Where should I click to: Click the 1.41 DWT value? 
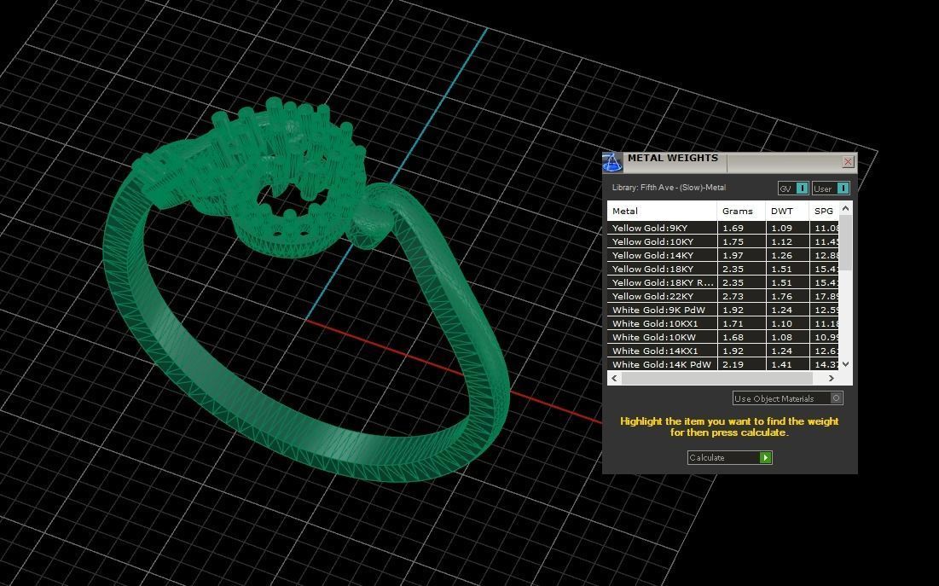tap(781, 364)
